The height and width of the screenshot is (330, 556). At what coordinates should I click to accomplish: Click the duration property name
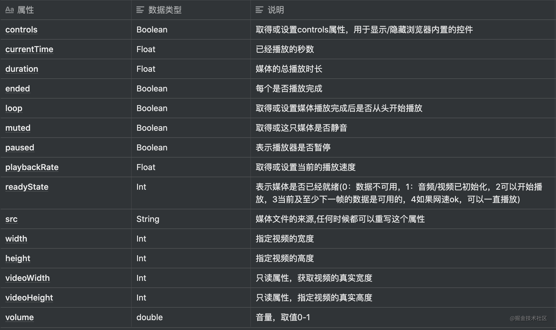tap(22, 69)
